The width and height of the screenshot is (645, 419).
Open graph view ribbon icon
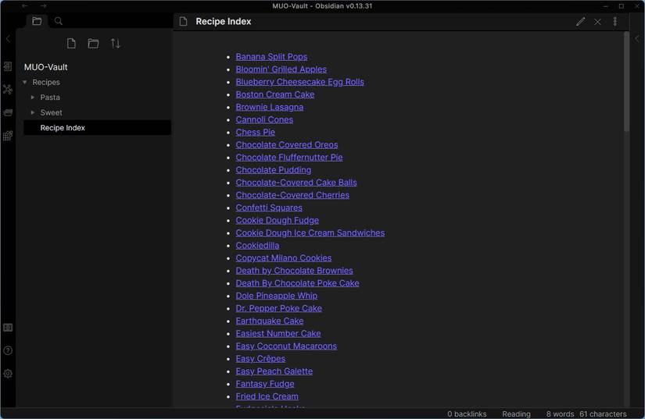(x=8, y=89)
